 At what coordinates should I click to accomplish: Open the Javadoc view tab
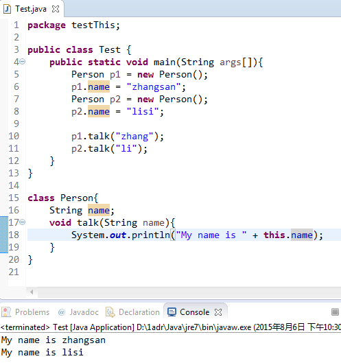click(x=78, y=312)
